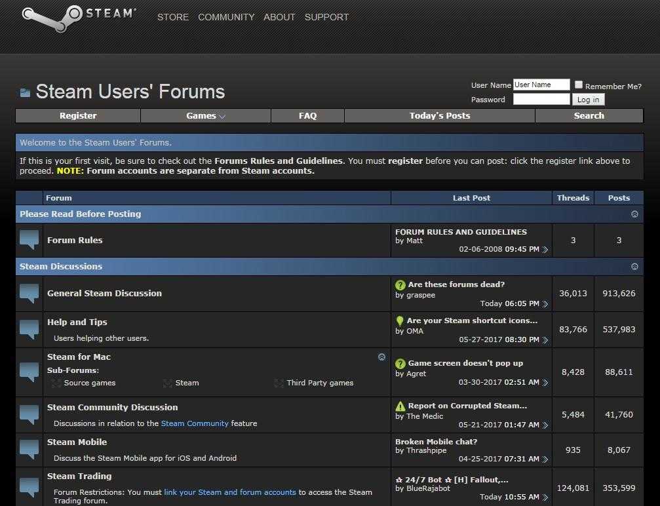Click the lightbulb icon next to 'Are your Steam shortcut icons'
Screen dimensions: 660x506
tap(400, 321)
